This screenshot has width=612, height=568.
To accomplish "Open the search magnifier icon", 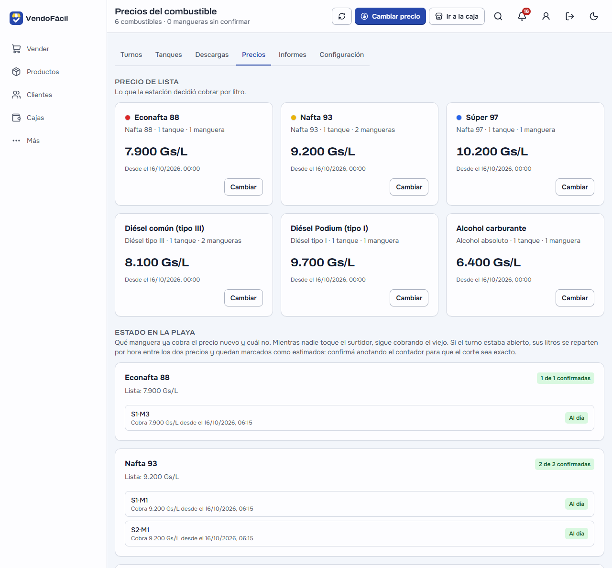I will (498, 16).
